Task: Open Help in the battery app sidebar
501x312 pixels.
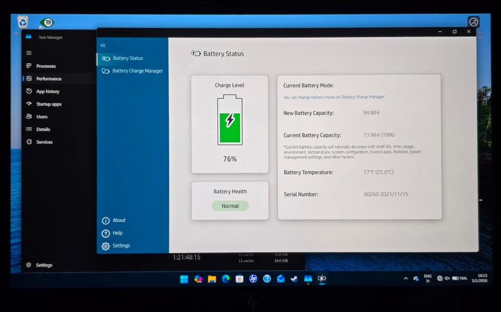Action: tap(112, 233)
